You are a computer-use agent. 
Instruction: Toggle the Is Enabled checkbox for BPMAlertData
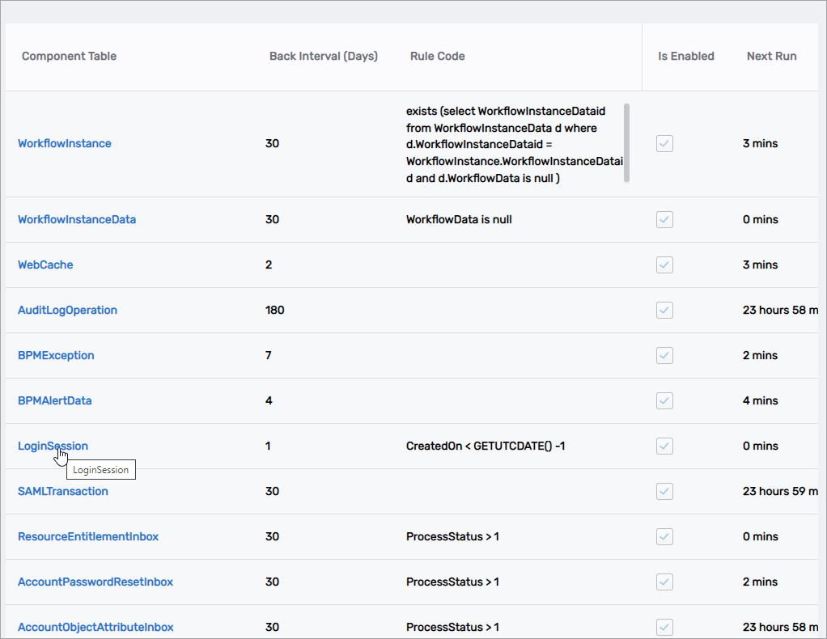664,400
